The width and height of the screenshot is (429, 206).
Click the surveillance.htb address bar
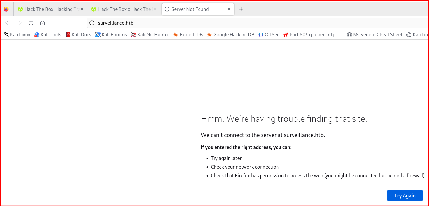pos(229,23)
